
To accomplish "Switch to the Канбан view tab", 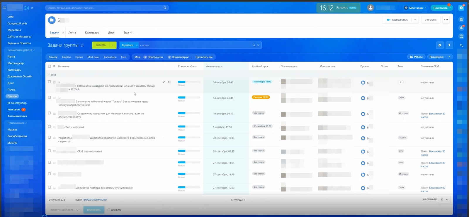I will coord(66,57).
